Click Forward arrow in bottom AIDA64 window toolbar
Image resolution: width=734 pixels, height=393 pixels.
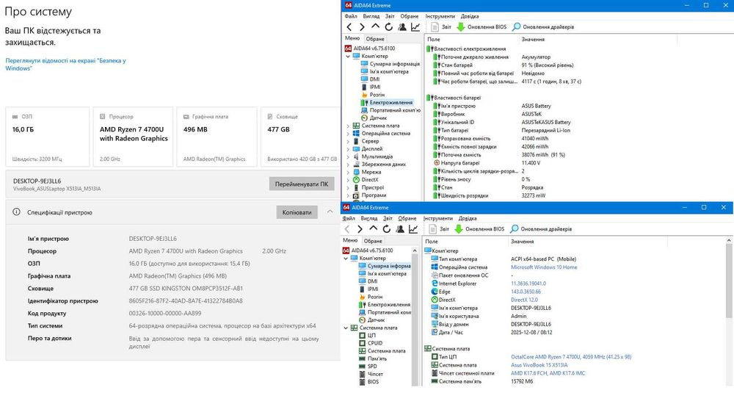coord(360,229)
